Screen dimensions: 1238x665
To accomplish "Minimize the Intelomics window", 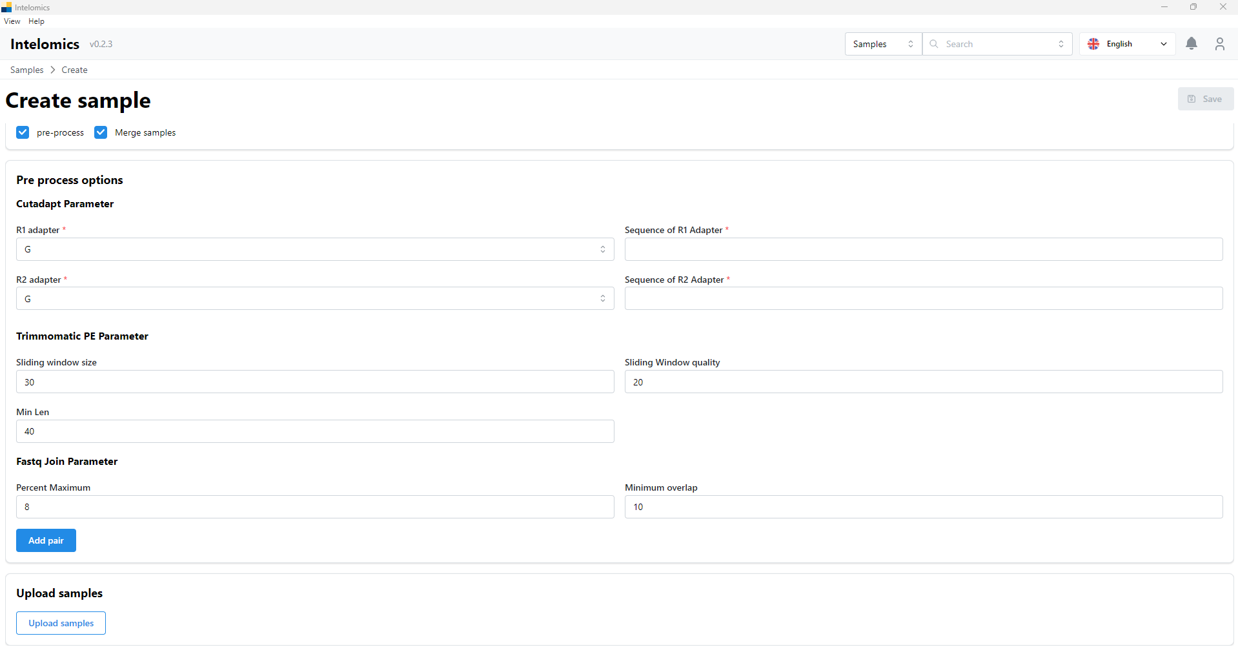I will 1164,7.
